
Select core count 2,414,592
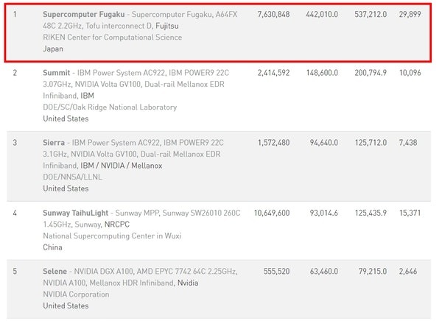pos(273,73)
